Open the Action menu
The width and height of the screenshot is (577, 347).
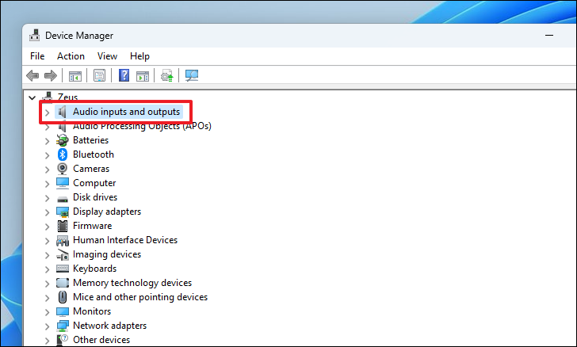pyautogui.click(x=71, y=56)
